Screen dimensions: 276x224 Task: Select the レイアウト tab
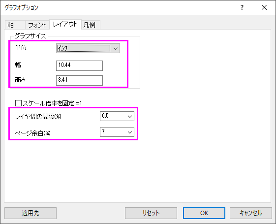tap(65, 24)
